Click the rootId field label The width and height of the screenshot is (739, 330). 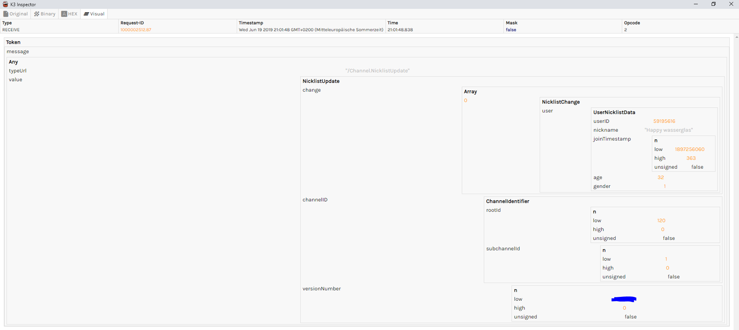point(493,210)
